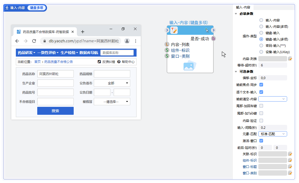The image size is (299, 183).
Task: Click the image placeholder icon in node
Action: pos(190,66)
